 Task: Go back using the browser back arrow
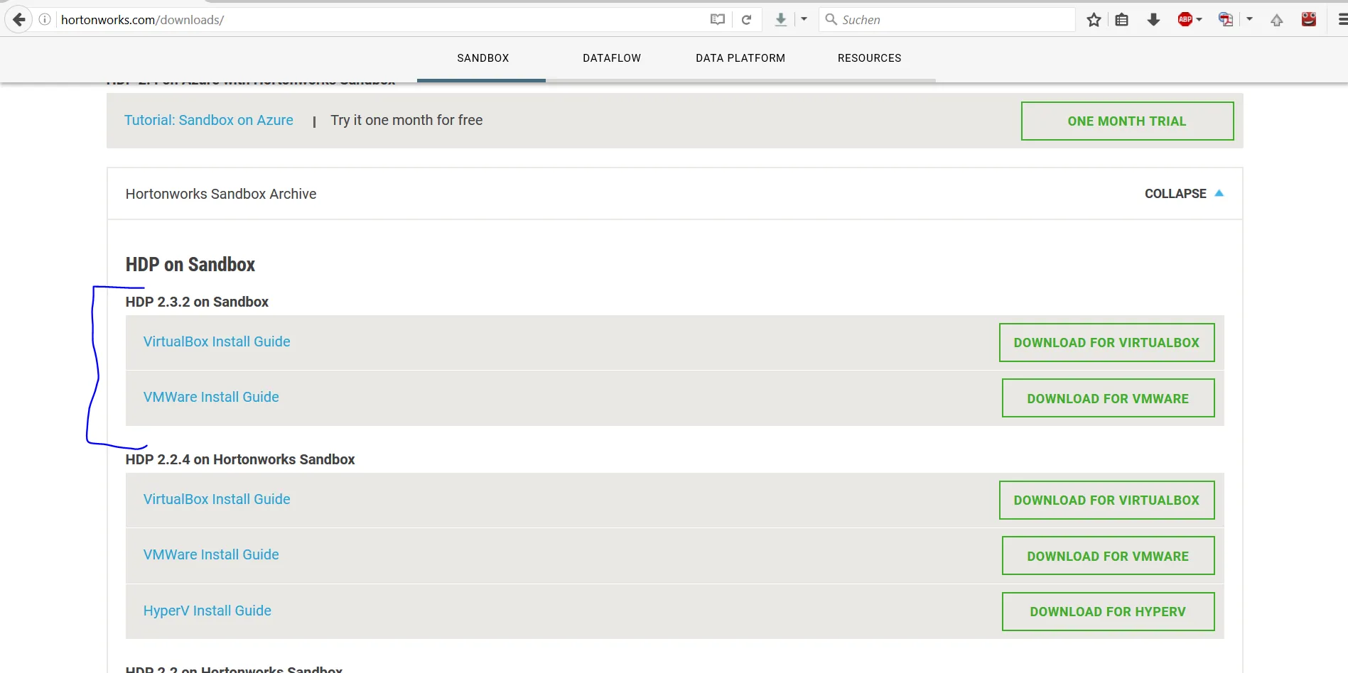(19, 20)
